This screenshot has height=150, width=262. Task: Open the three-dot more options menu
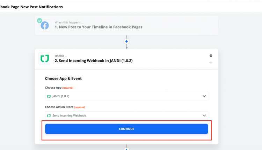point(211,62)
